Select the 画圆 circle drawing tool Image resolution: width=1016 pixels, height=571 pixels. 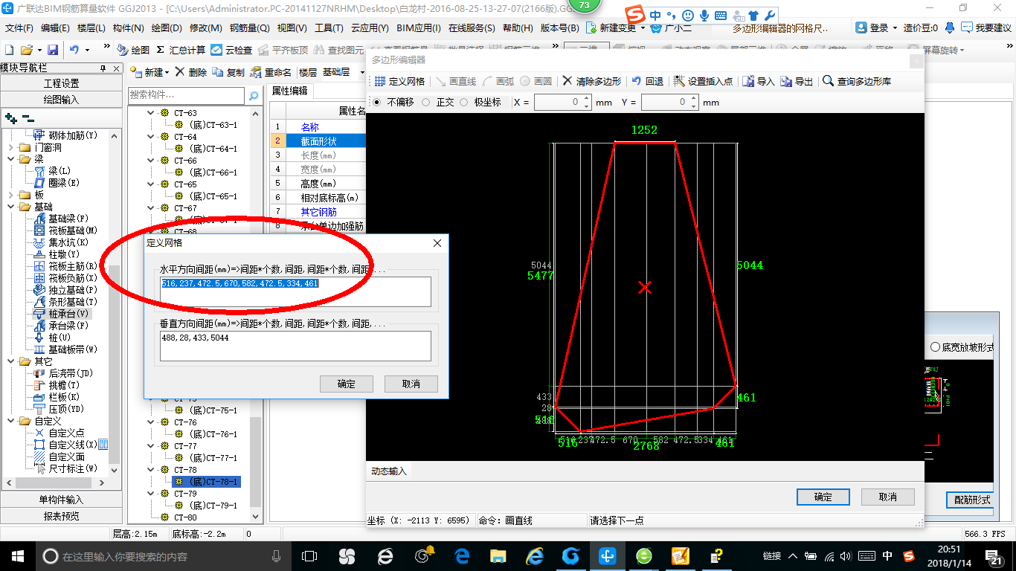[536, 81]
